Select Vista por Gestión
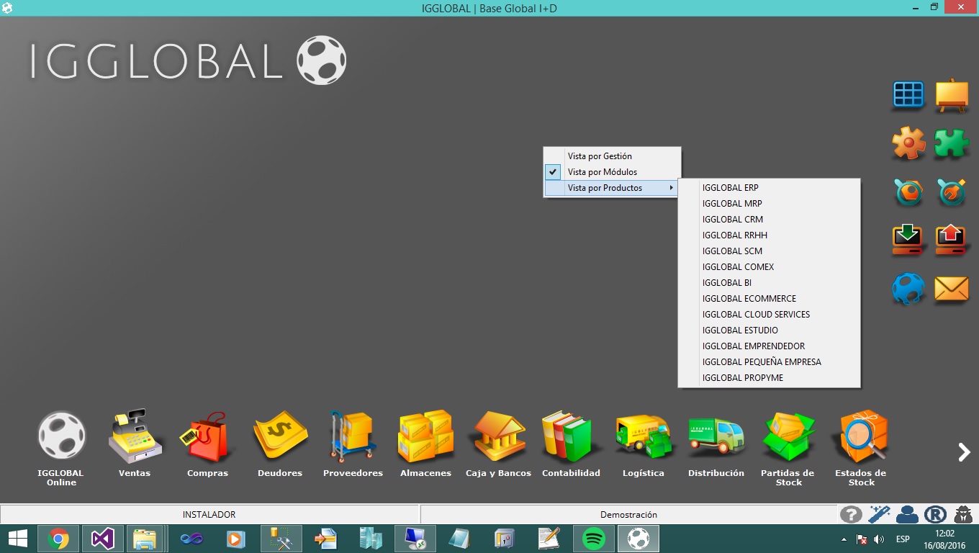This screenshot has width=979, height=553. pyautogui.click(x=612, y=156)
